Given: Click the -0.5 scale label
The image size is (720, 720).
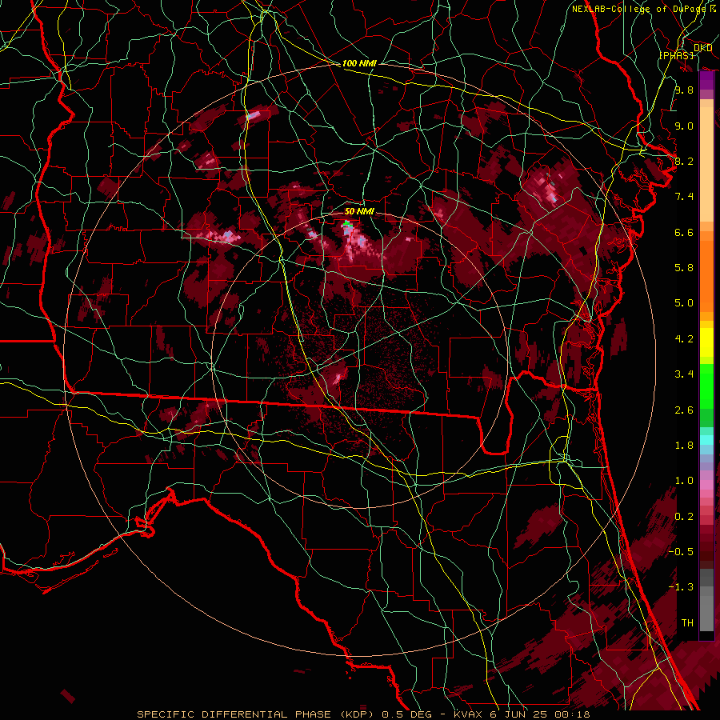Looking at the screenshot, I should (681, 552).
